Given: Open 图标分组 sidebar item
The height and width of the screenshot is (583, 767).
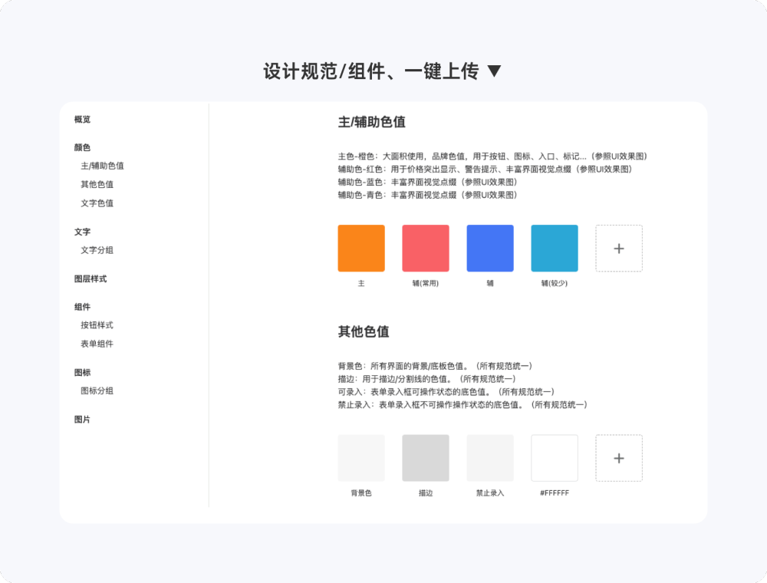Looking at the screenshot, I should click(x=97, y=390).
